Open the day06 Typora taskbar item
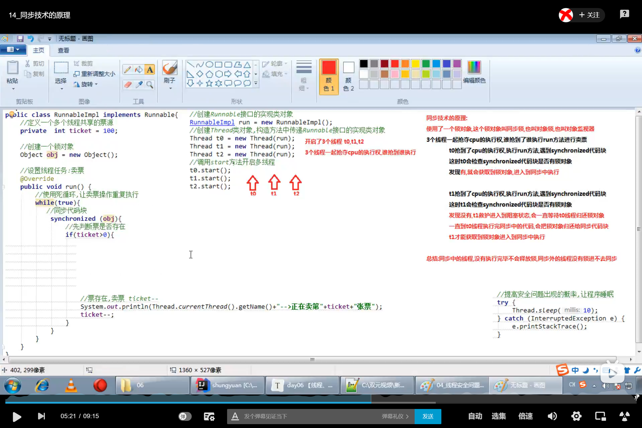The width and height of the screenshot is (642, 428). pyautogui.click(x=302, y=385)
